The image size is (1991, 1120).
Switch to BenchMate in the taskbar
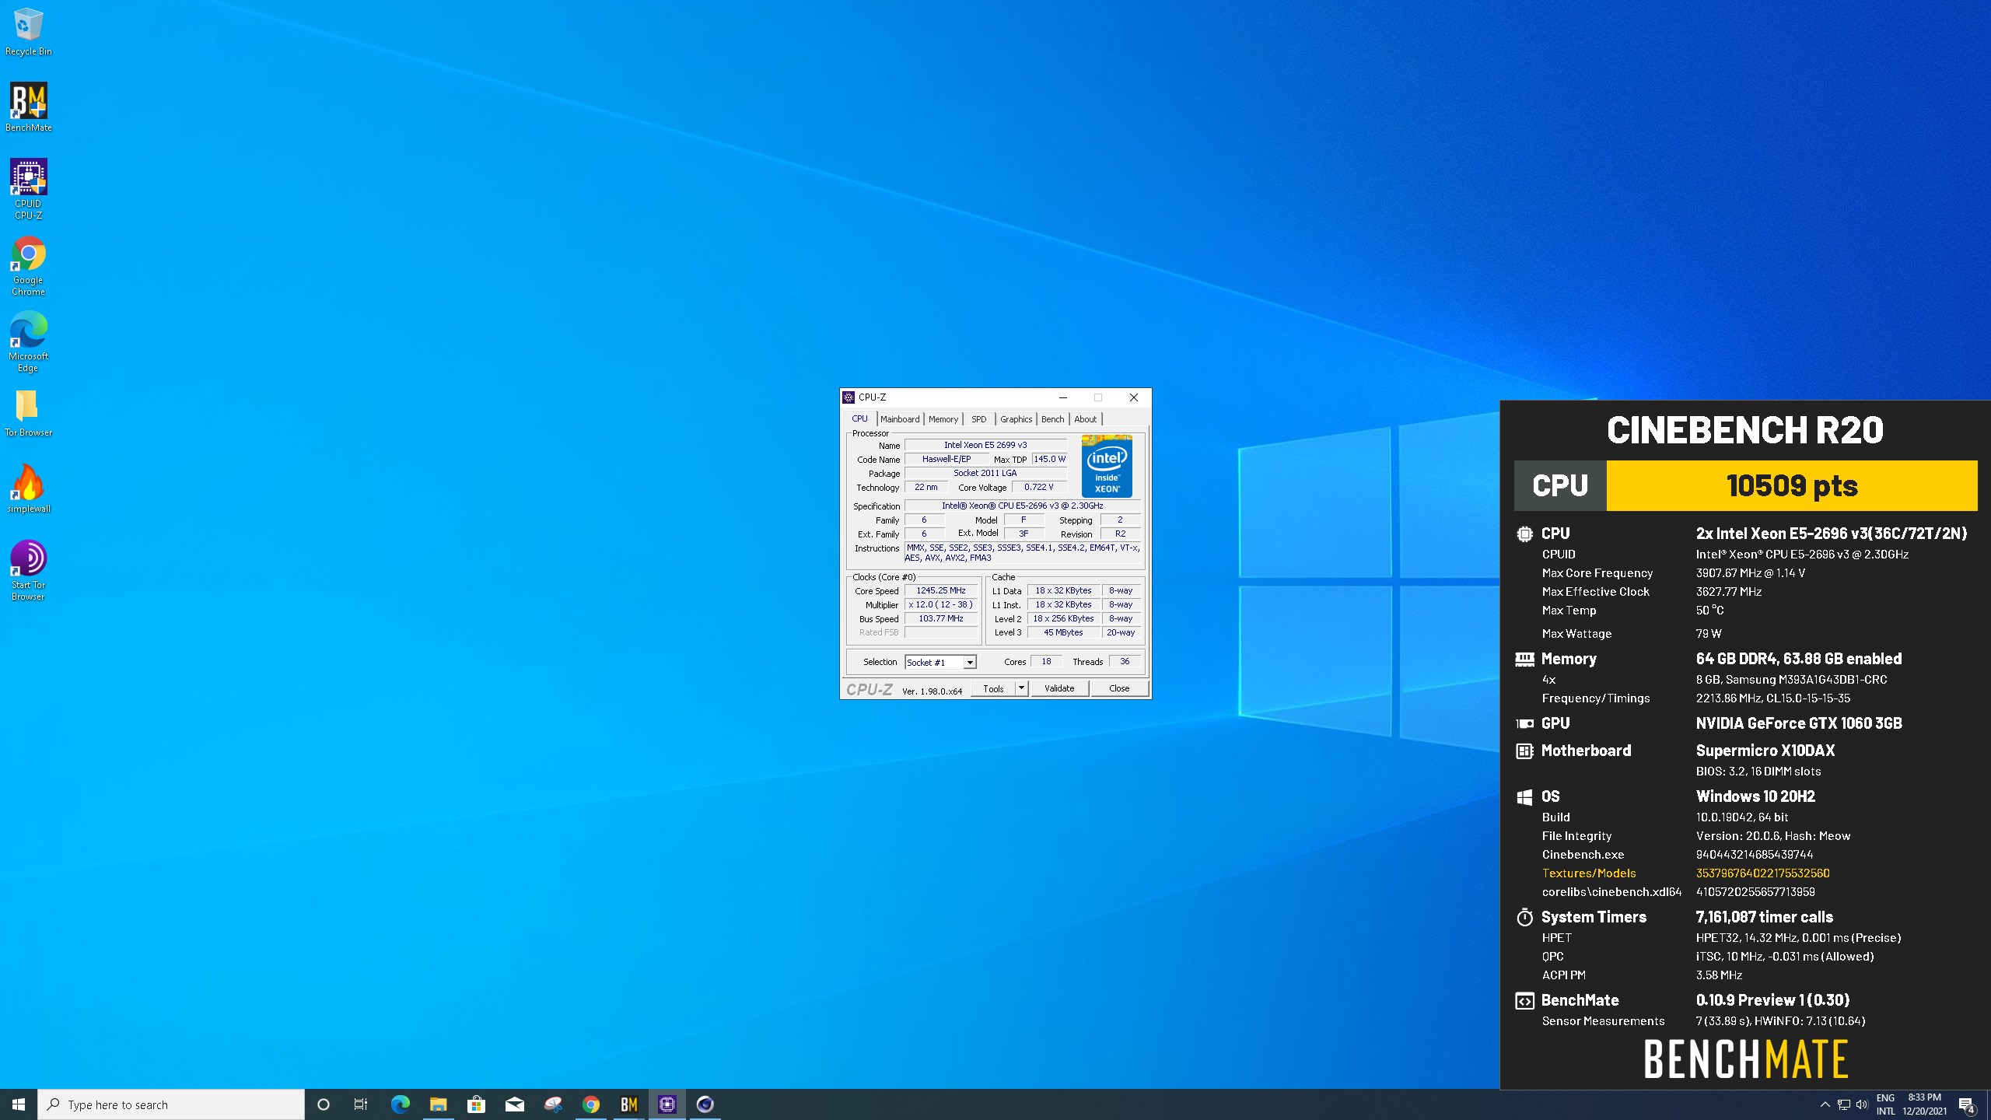click(x=628, y=1104)
